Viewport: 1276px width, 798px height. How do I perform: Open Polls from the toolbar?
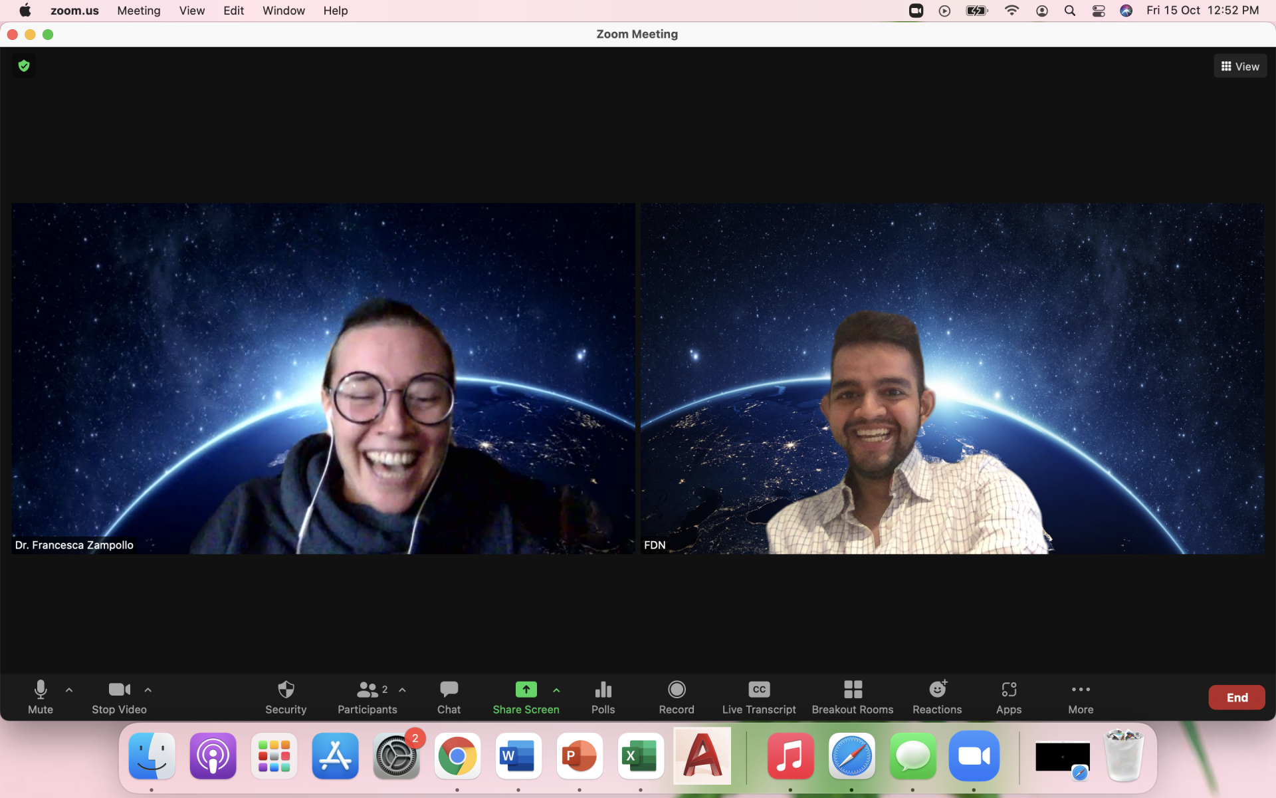[603, 690]
